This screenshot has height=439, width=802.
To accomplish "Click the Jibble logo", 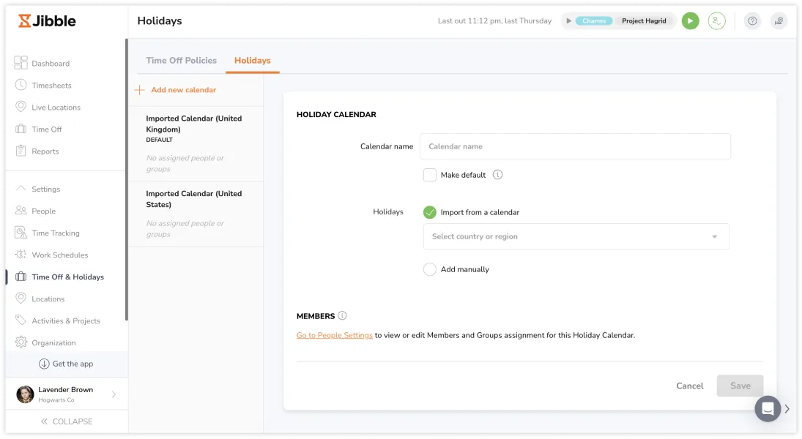I will point(48,20).
